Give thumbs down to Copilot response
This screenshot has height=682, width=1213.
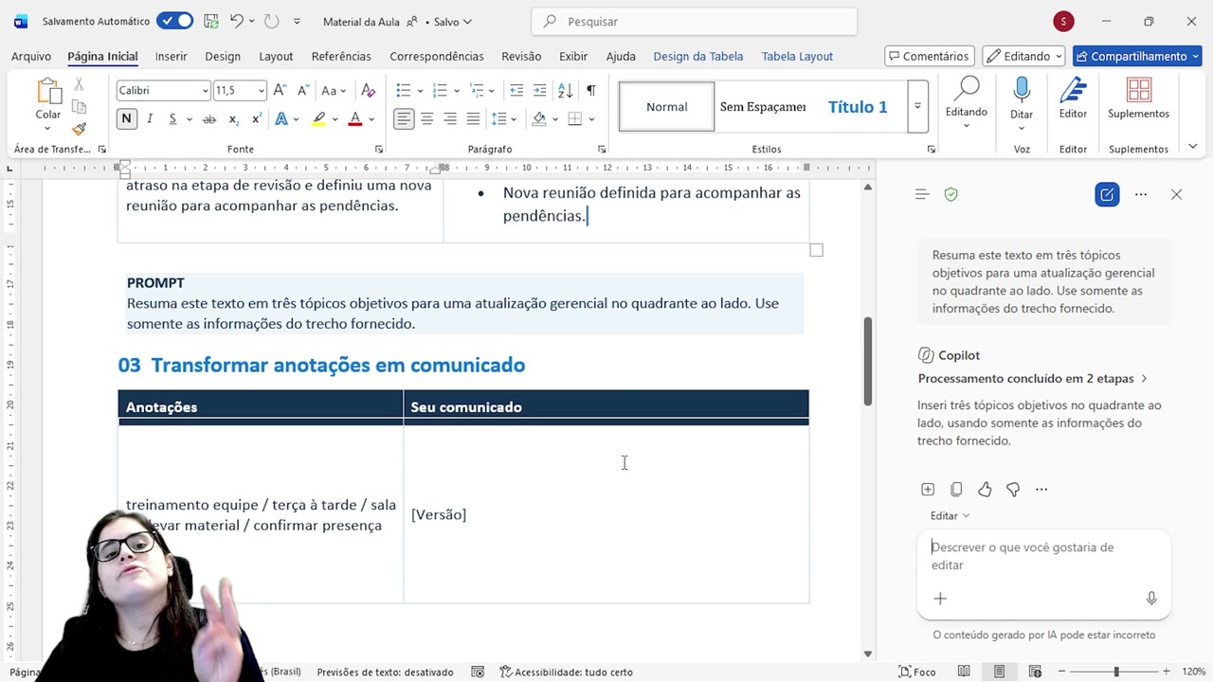click(x=1013, y=490)
